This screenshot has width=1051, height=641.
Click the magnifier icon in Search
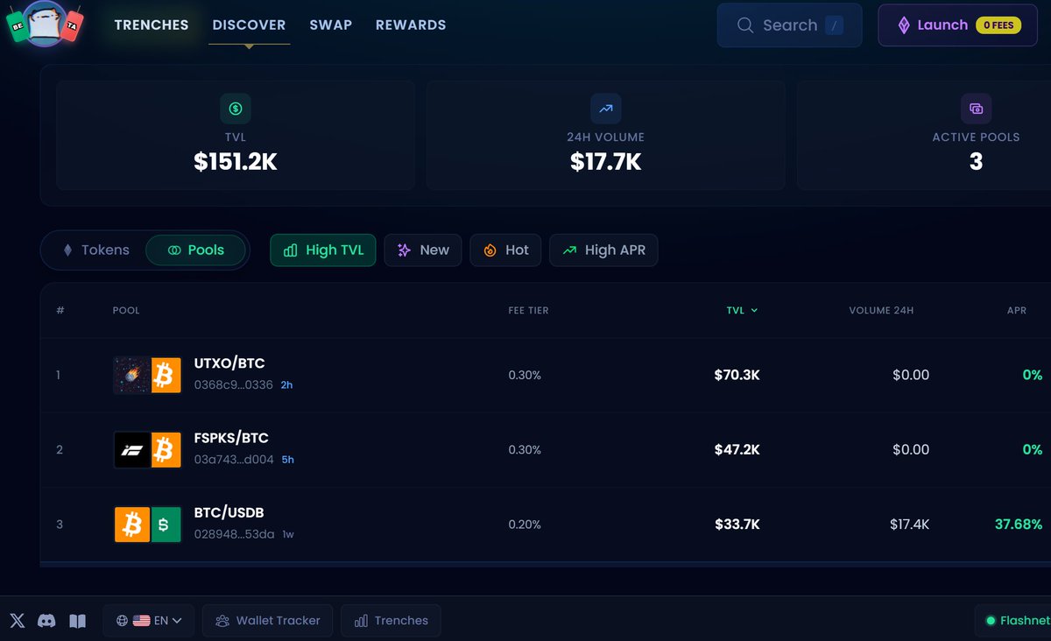745,25
